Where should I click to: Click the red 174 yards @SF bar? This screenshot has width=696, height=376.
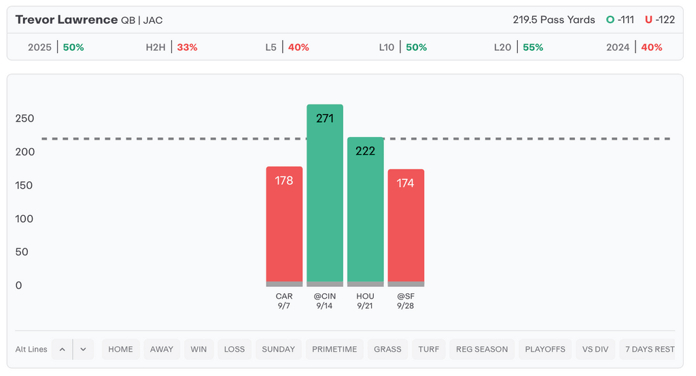click(406, 227)
